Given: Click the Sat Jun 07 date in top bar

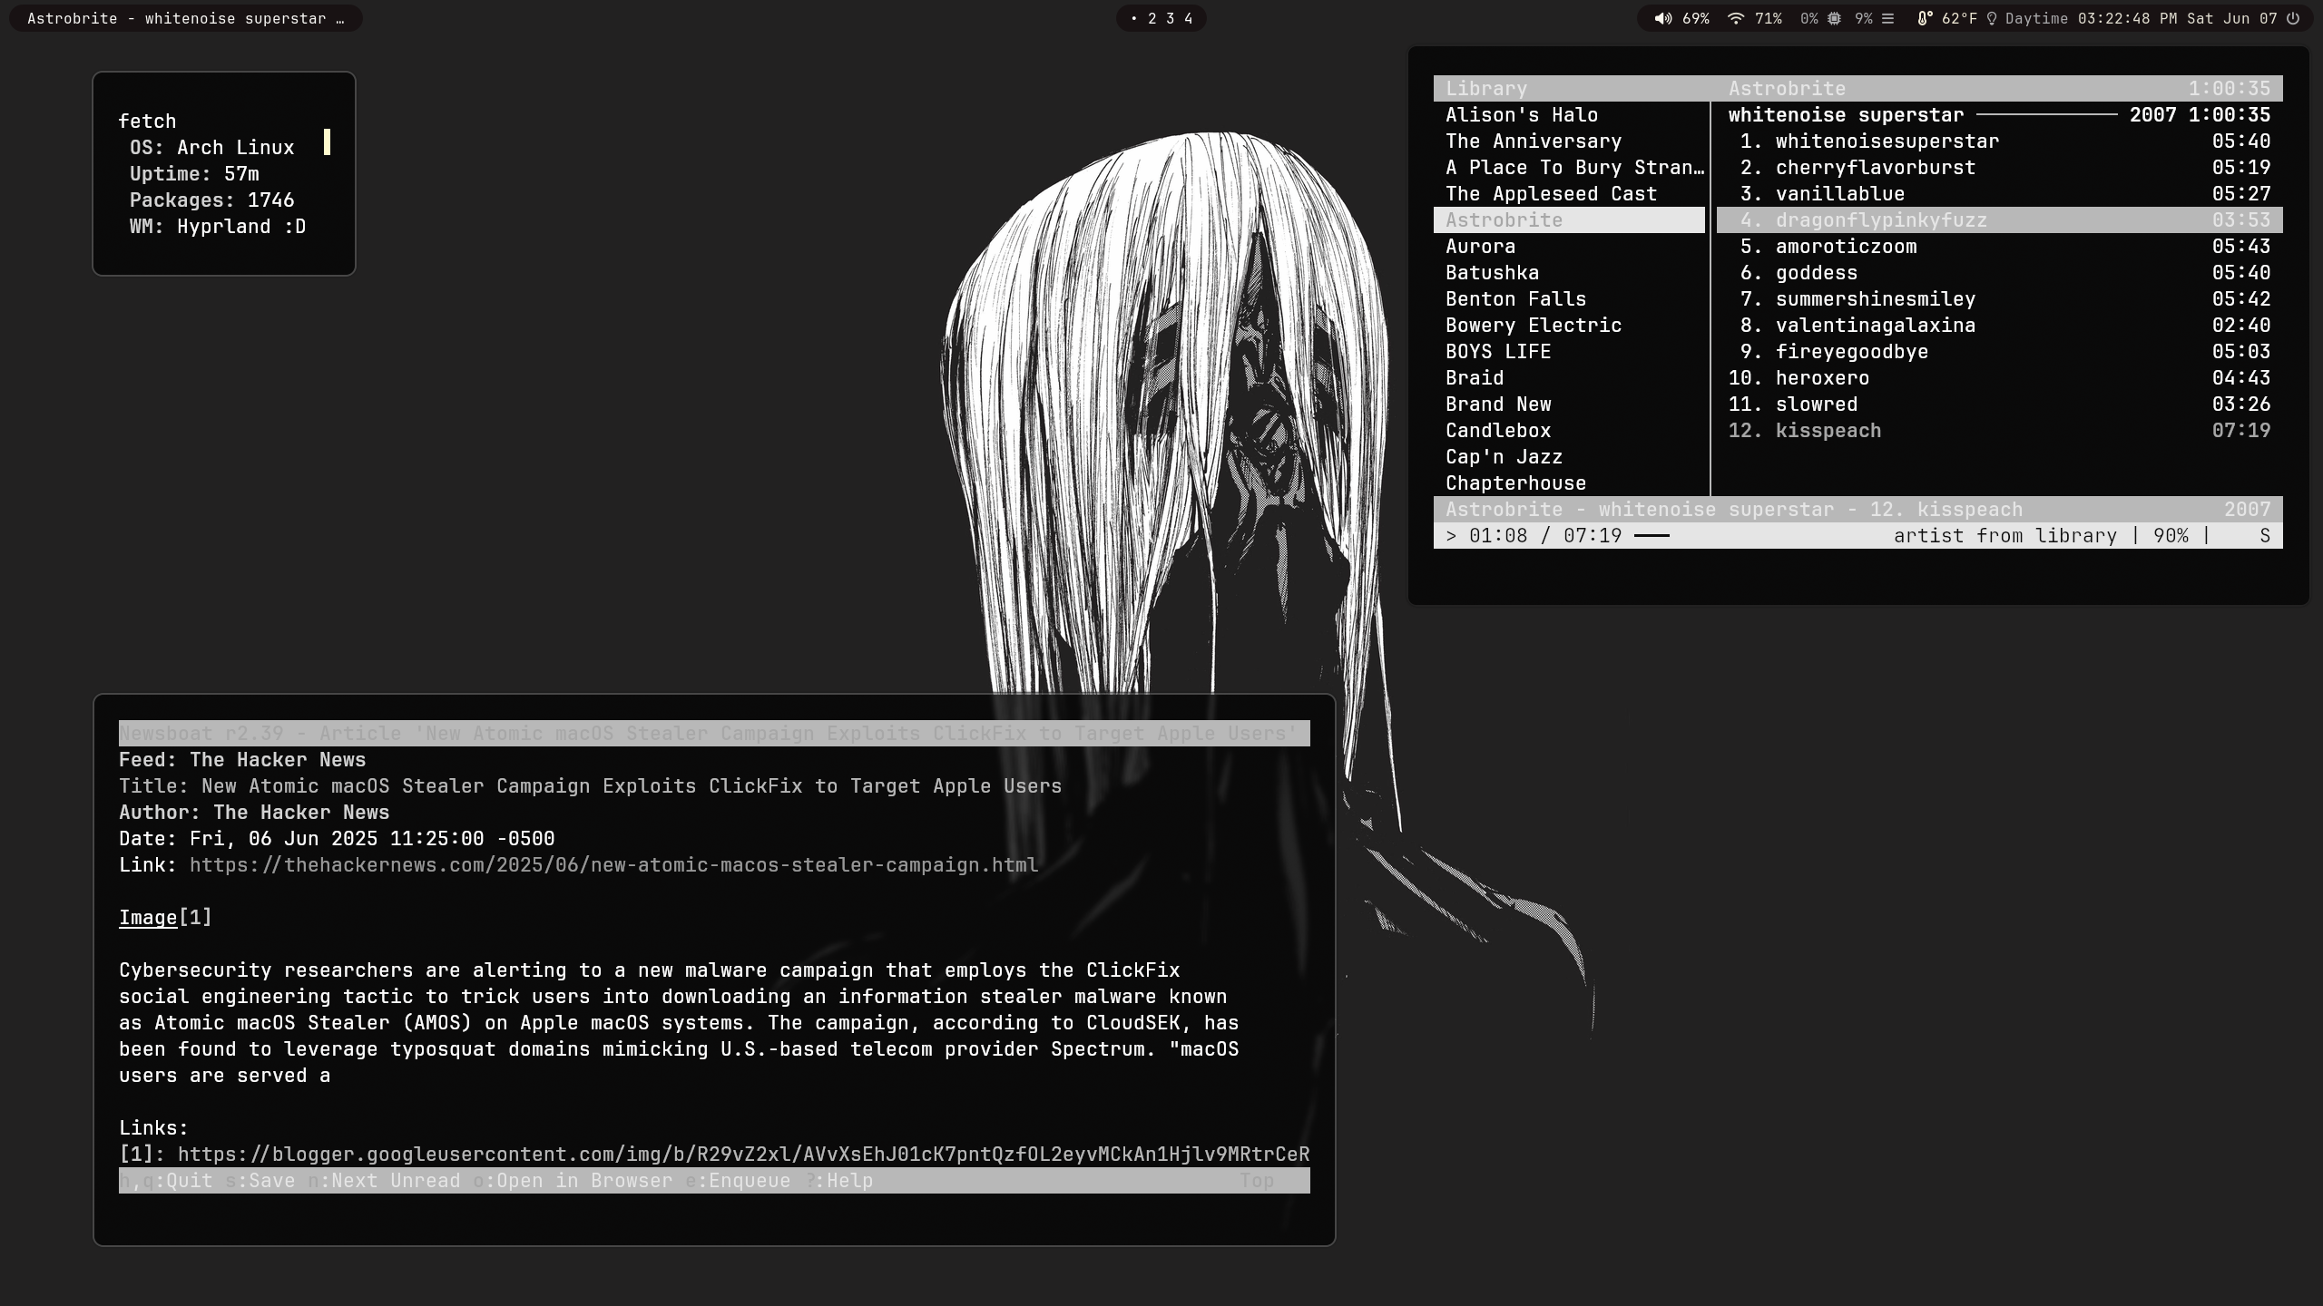Looking at the screenshot, I should (x=2232, y=18).
